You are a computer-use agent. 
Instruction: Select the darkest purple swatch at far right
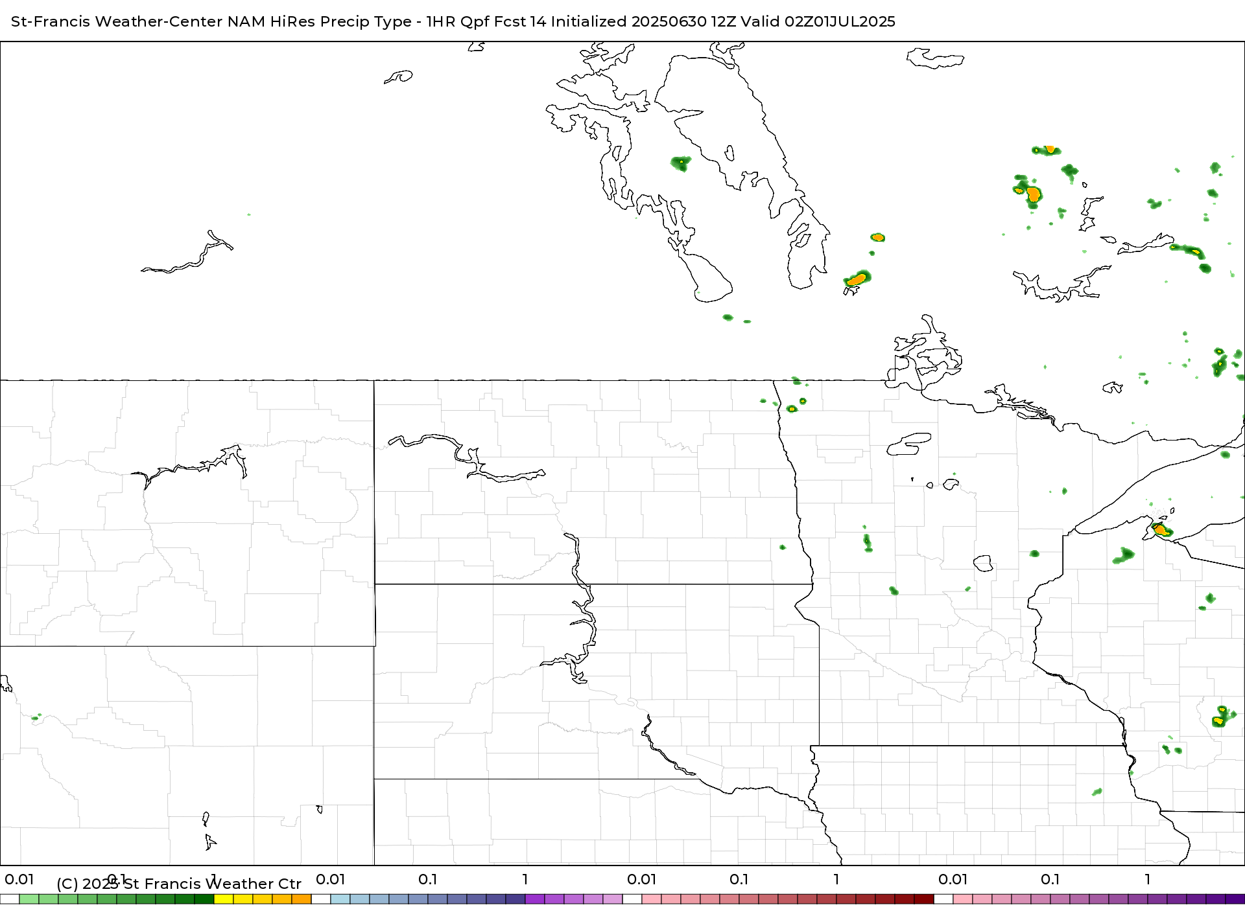1235,899
